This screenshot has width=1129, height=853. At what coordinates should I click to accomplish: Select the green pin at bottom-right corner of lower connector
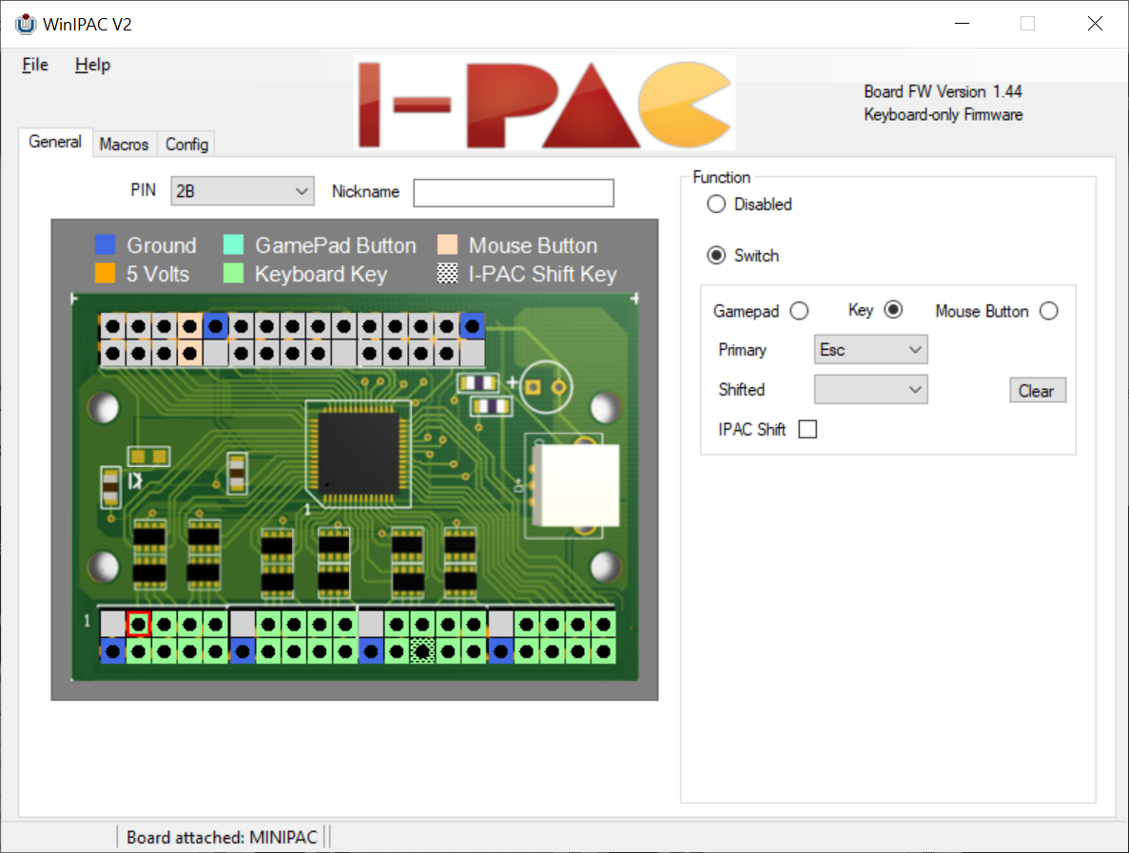[x=603, y=652]
